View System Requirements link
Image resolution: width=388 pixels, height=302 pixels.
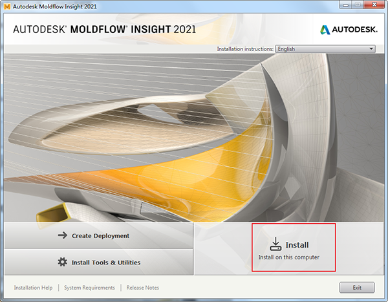click(89, 288)
